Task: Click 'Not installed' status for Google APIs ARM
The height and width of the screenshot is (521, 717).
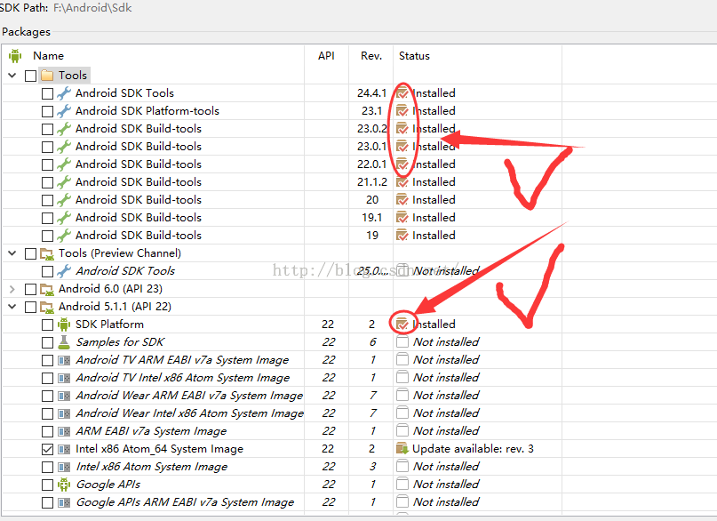Action: [446, 501]
